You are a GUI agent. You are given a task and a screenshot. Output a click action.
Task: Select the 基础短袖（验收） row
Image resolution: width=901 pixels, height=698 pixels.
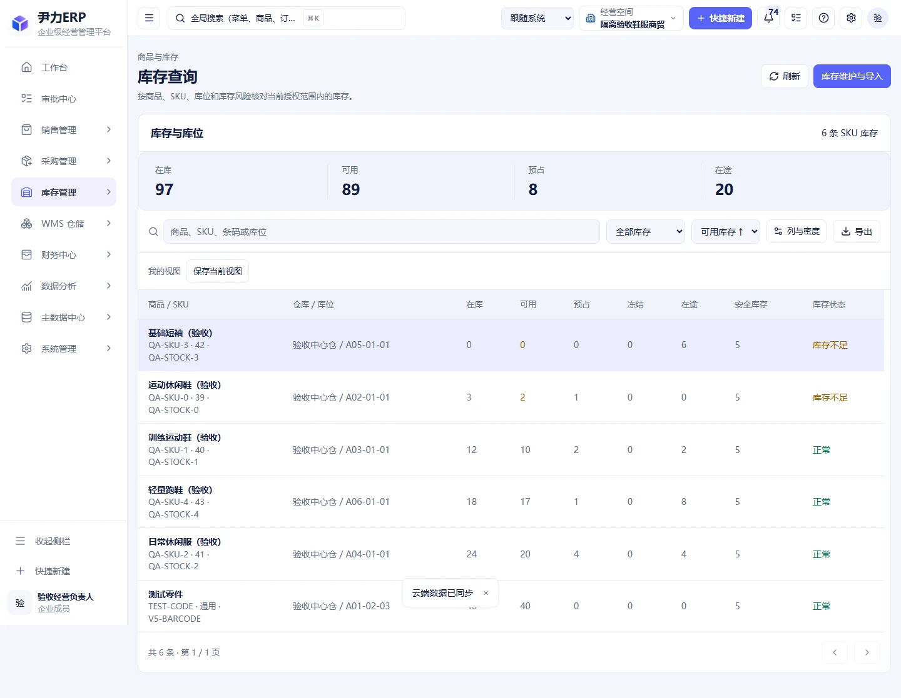[511, 345]
